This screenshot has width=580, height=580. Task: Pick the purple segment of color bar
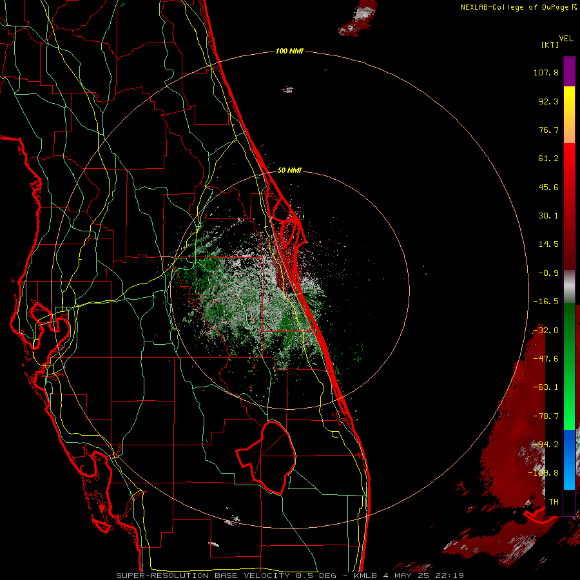569,72
